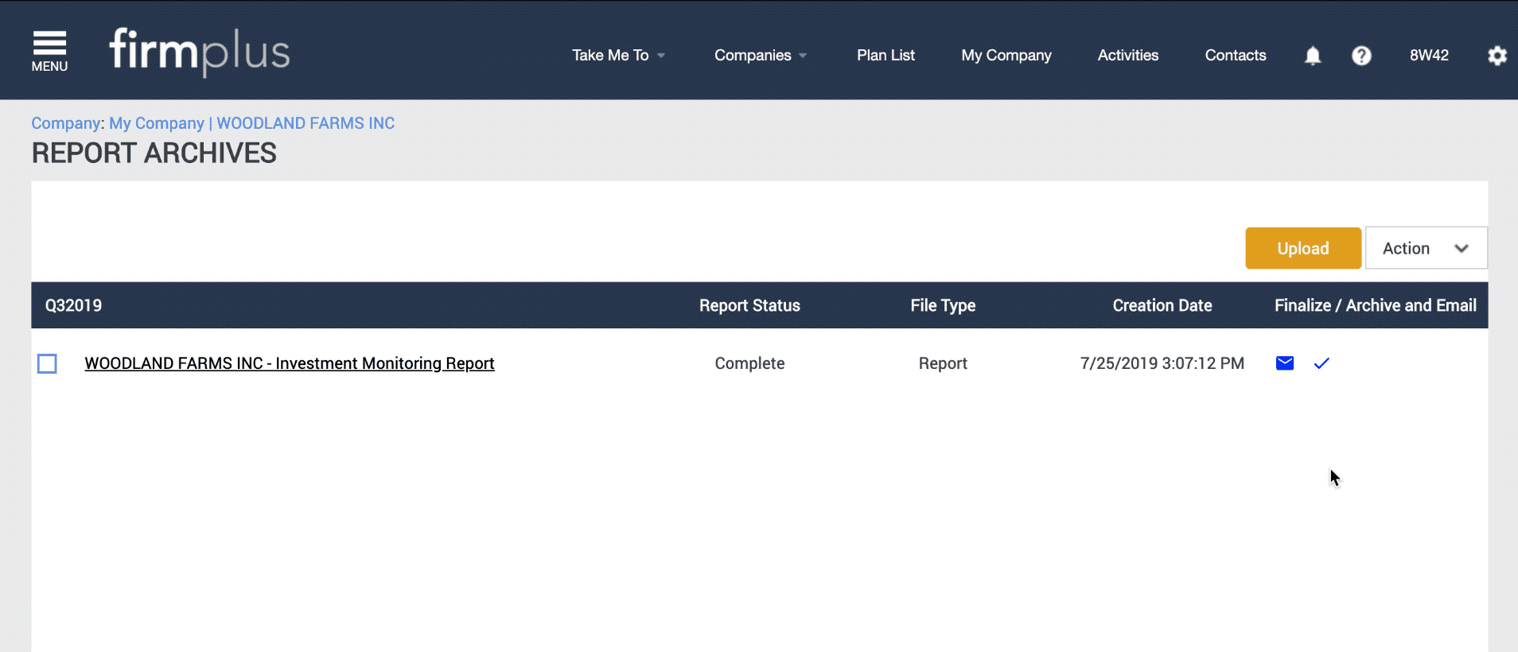Screen dimensions: 1518x652
Task: Expand the Take Me To dropdown
Action: tap(618, 56)
